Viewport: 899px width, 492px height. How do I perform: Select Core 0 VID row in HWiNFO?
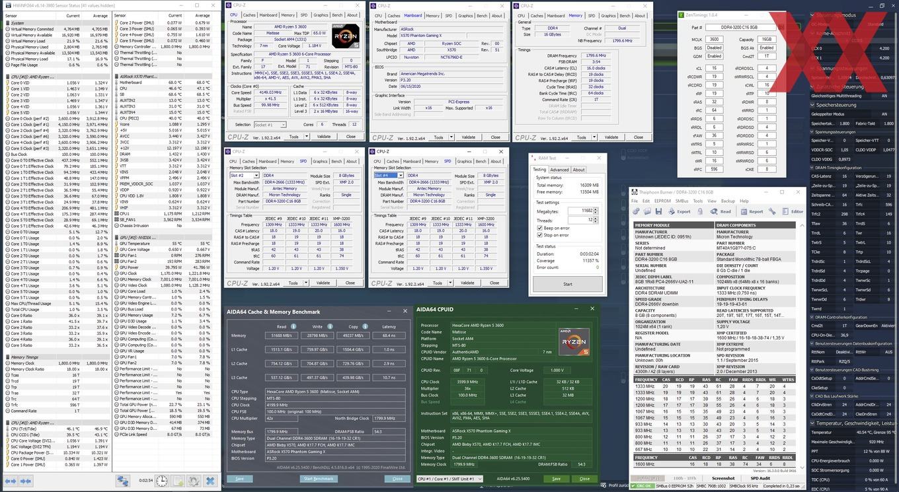point(57,83)
